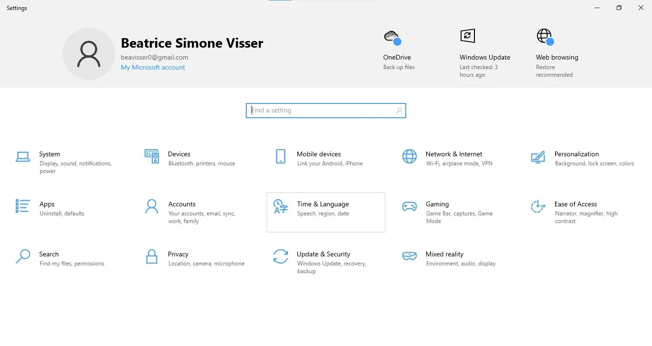Open the System category title
Screen dimensions: 652x346
[50, 154]
